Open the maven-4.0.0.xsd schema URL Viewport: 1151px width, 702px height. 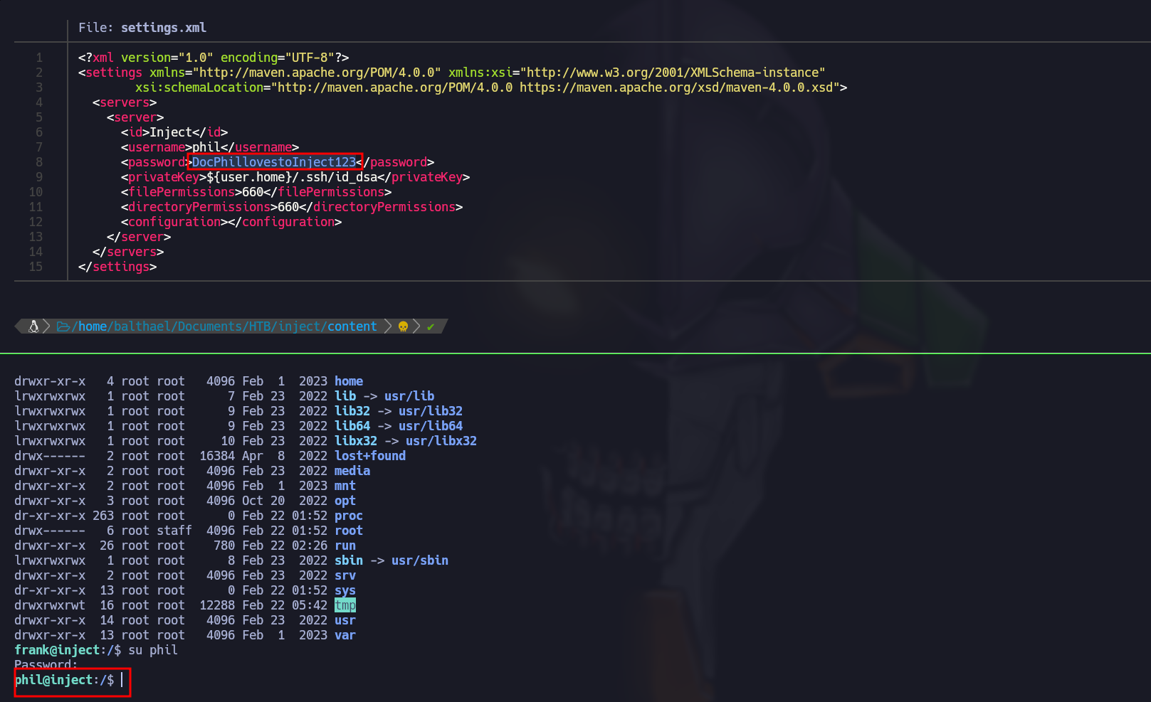point(676,87)
